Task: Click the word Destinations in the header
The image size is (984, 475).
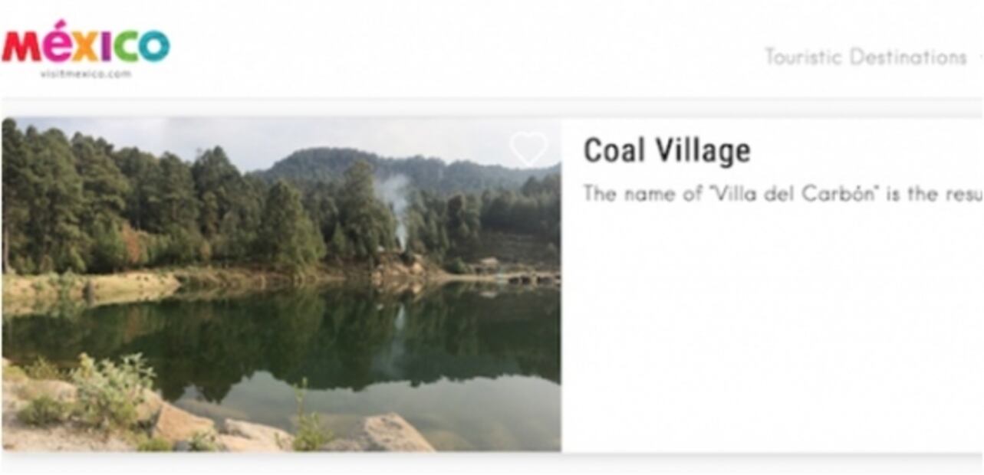Action: [x=908, y=57]
